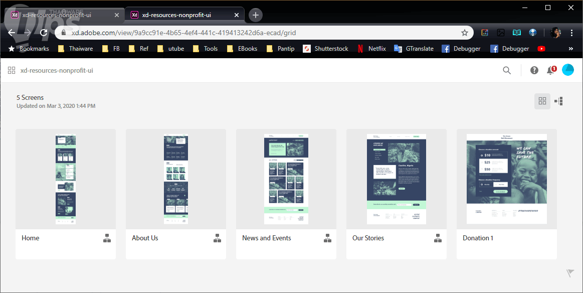Click the News and Events card title
This screenshot has width=583, height=293.
coord(267,238)
